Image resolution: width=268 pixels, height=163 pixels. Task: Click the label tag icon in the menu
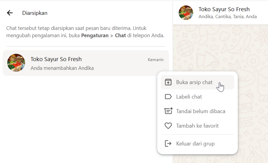tap(168, 97)
